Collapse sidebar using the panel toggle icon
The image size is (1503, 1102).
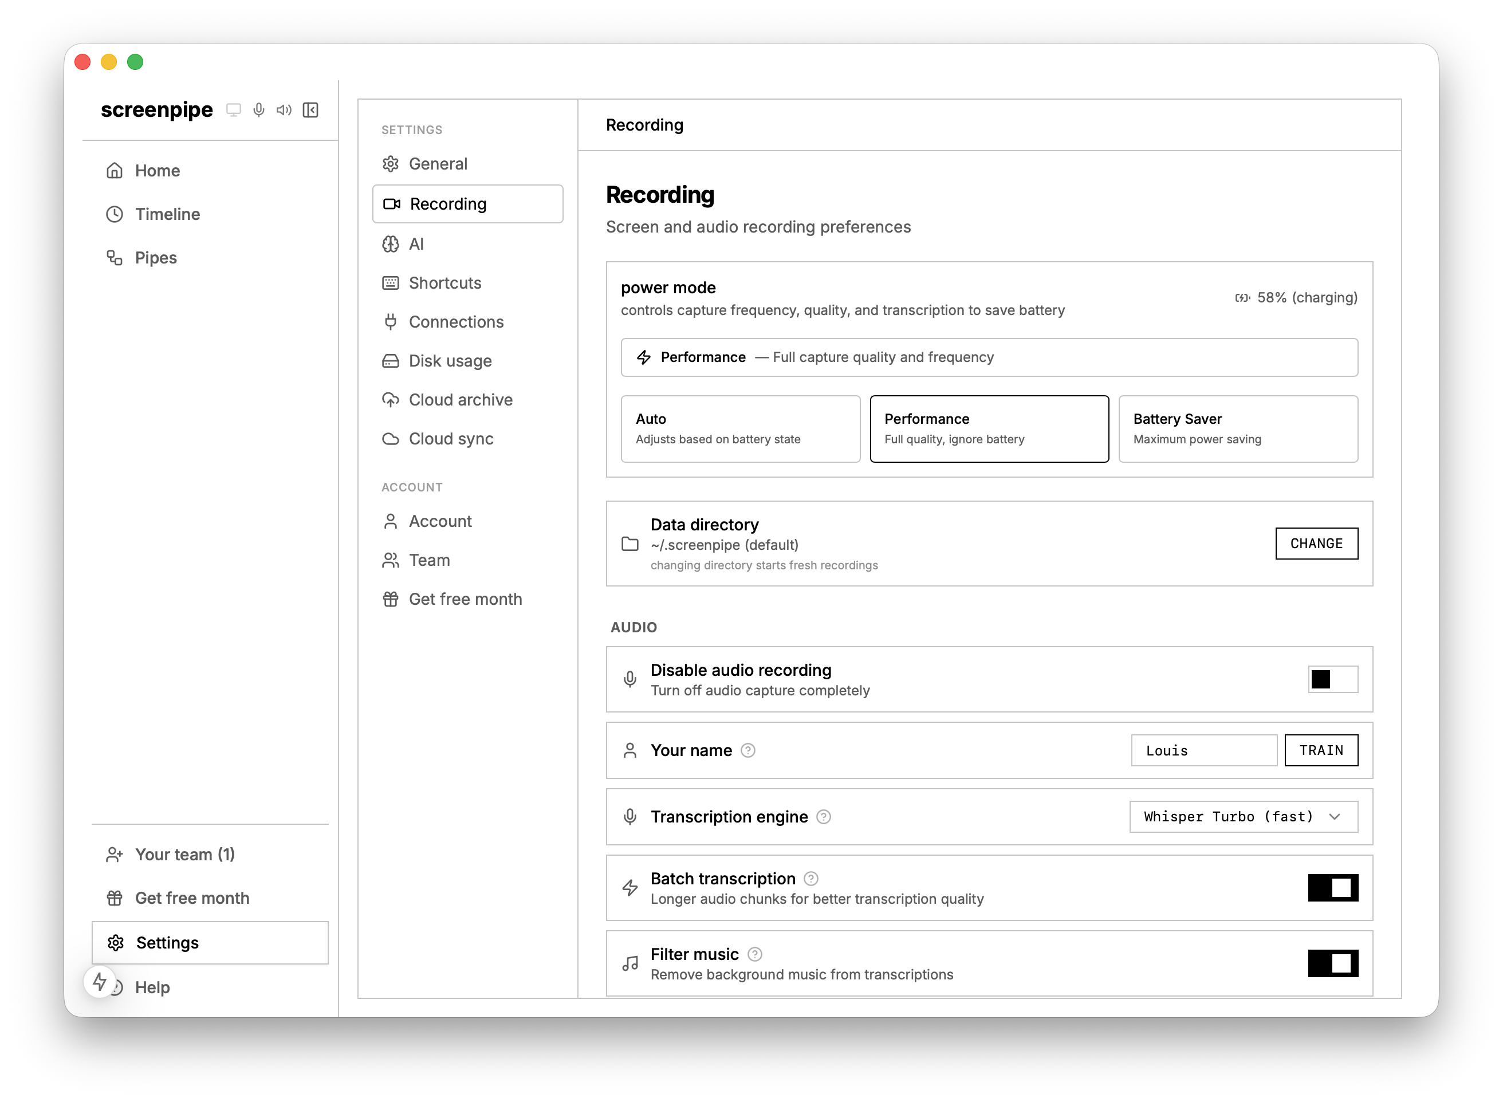(310, 110)
